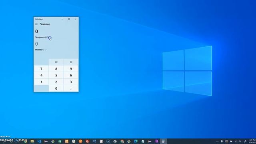Screen dimensions: 256x144
Task: Click digit 5 on the keypad
Action: point(56,75)
